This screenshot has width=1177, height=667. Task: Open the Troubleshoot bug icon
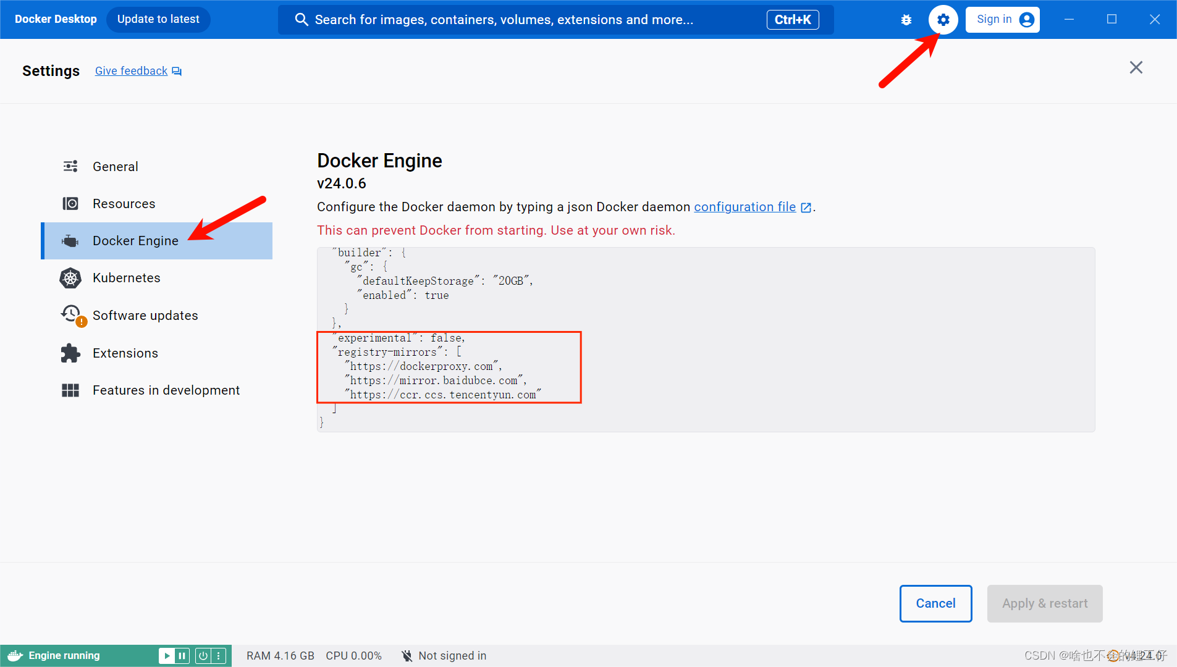click(x=906, y=19)
